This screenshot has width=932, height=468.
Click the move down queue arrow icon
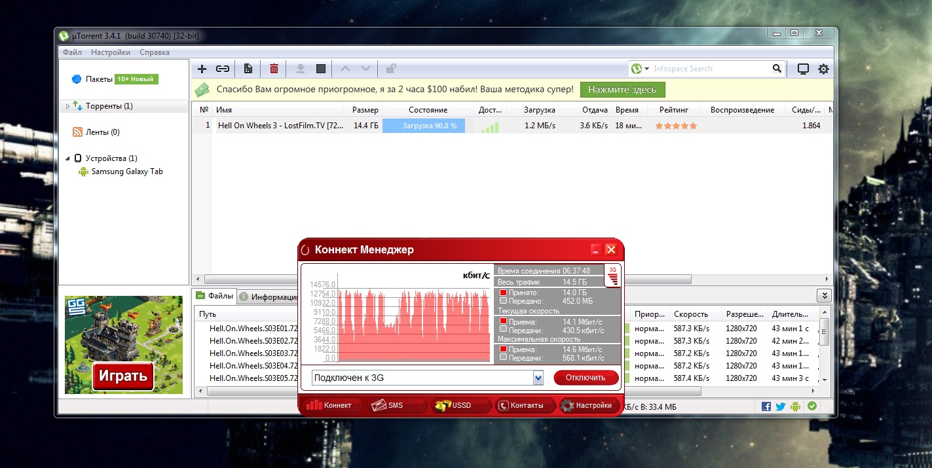(x=366, y=69)
